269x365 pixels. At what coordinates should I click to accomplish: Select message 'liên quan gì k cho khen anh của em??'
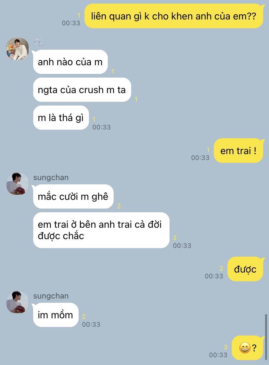[174, 16]
